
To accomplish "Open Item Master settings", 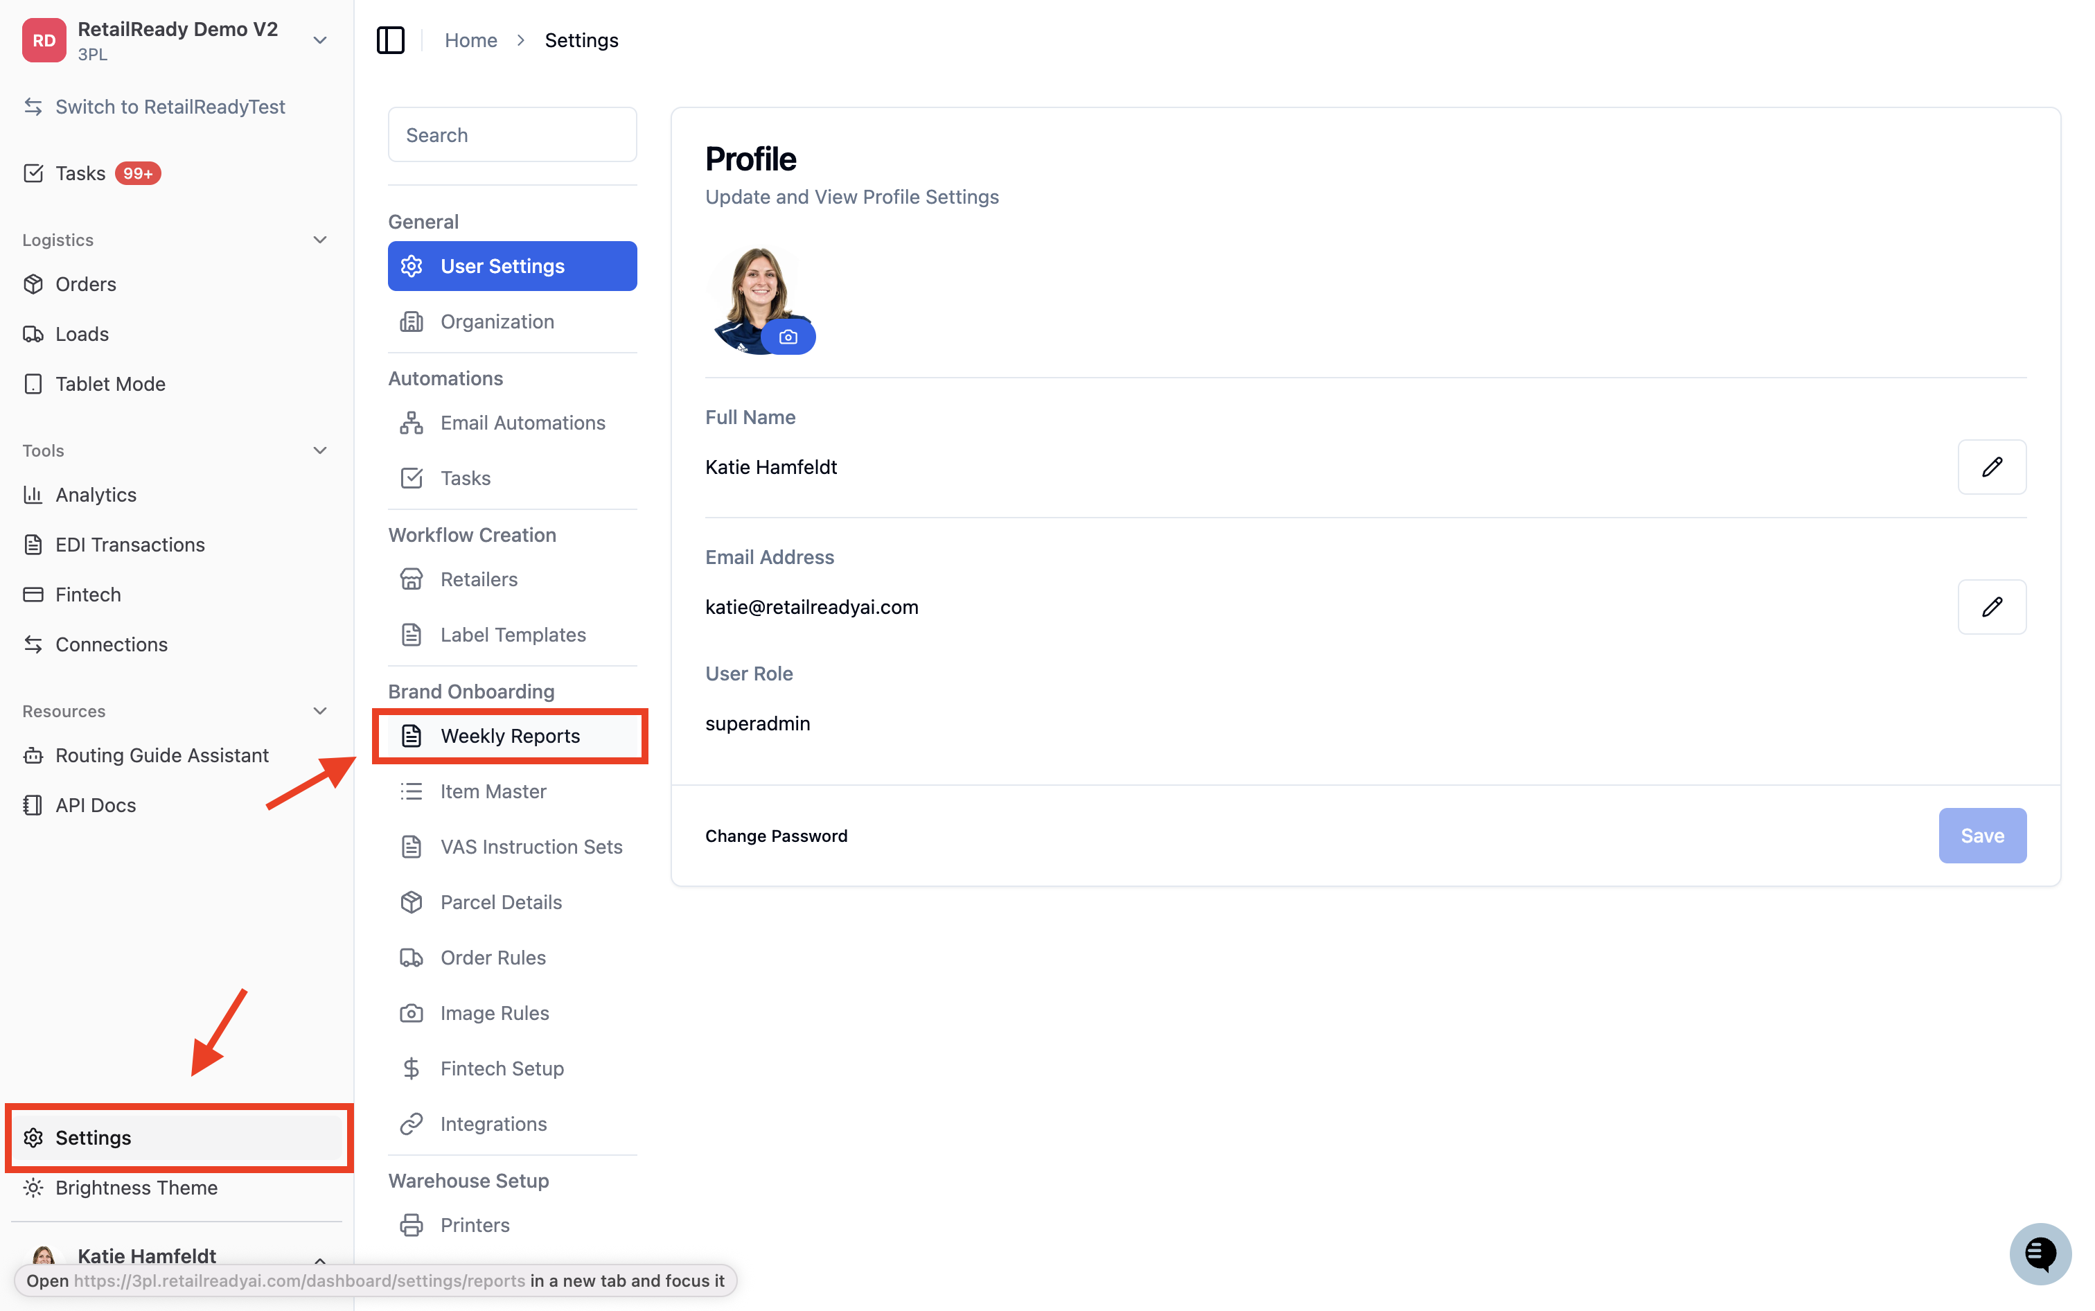I will click(512, 791).
